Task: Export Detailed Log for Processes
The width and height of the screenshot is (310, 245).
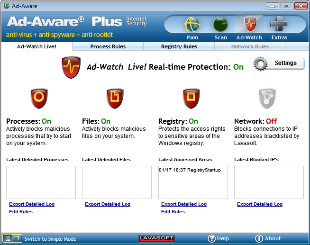Action: tap(32, 204)
